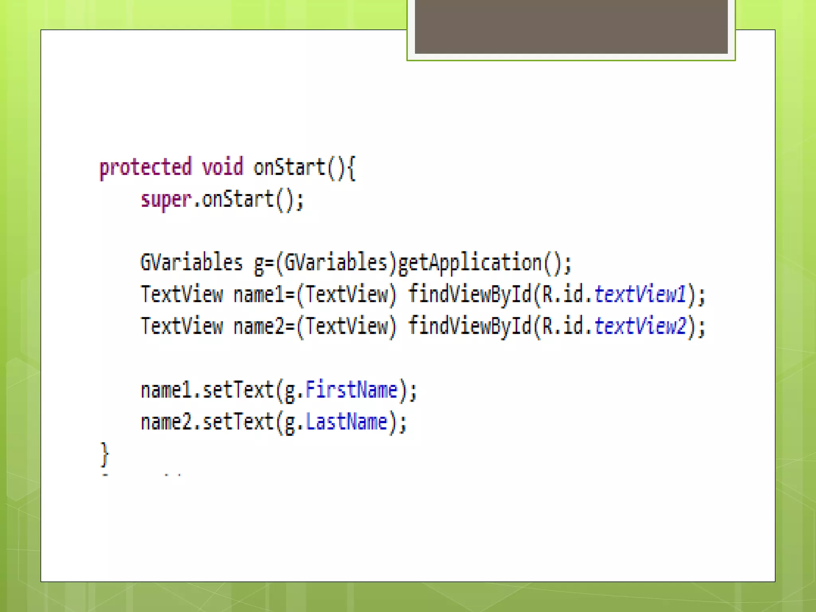816x612 pixels.
Task: Click findViewById on the name1 line
Action: click(470, 295)
